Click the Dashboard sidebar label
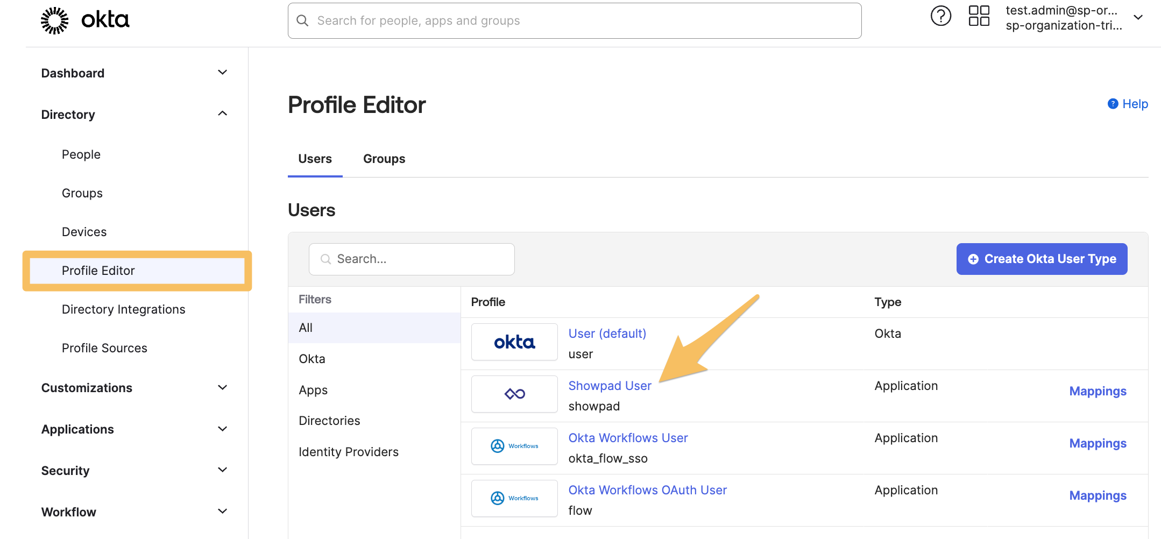The image size is (1161, 539). coord(73,73)
